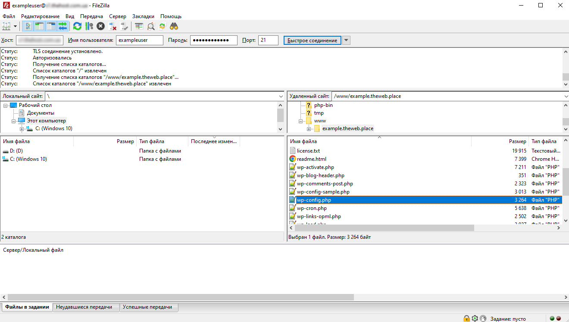
Task: Click the encryption lock status icon
Action: coord(466,319)
